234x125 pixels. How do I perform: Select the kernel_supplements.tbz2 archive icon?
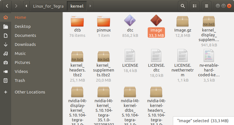click(104, 56)
